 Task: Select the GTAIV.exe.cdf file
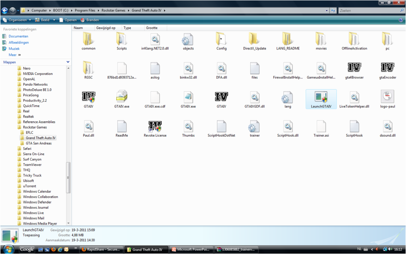point(155,99)
